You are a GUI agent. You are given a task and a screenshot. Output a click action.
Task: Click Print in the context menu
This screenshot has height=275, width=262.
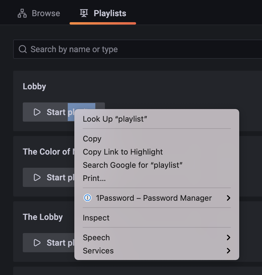[x=94, y=178]
